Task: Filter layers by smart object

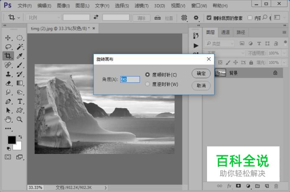Action: (x=276, y=44)
